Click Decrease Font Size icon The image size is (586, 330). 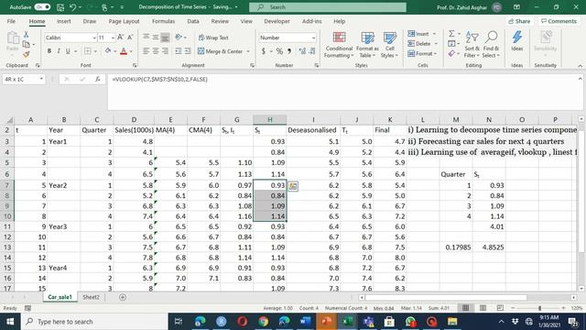(130, 37)
